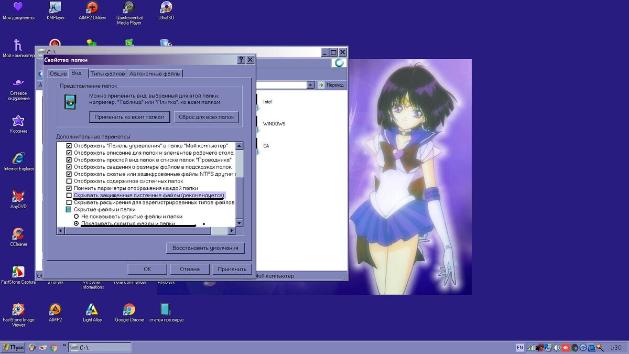The image size is (629, 354).
Task: Select Не показывать скрытые файлы и папки
Action: [77, 216]
